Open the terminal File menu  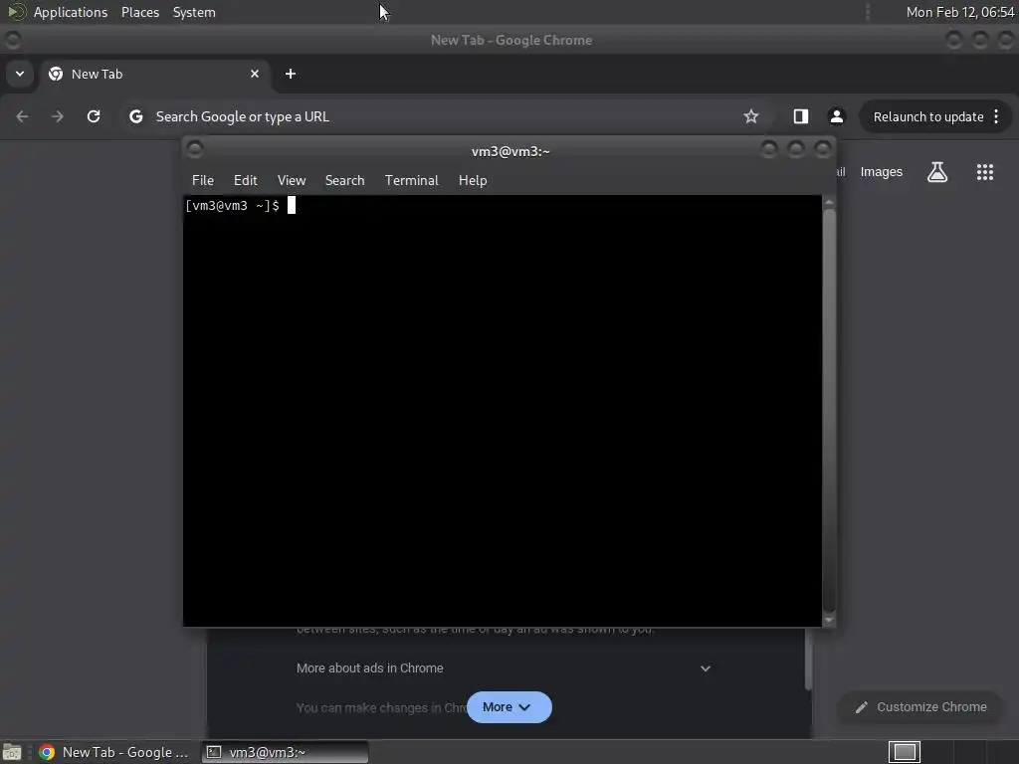click(x=203, y=181)
